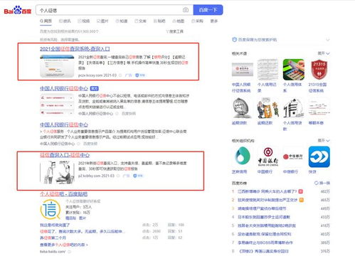Click the camera image-search icon in the search box
The width and height of the screenshot is (355, 256).
(x=186, y=10)
